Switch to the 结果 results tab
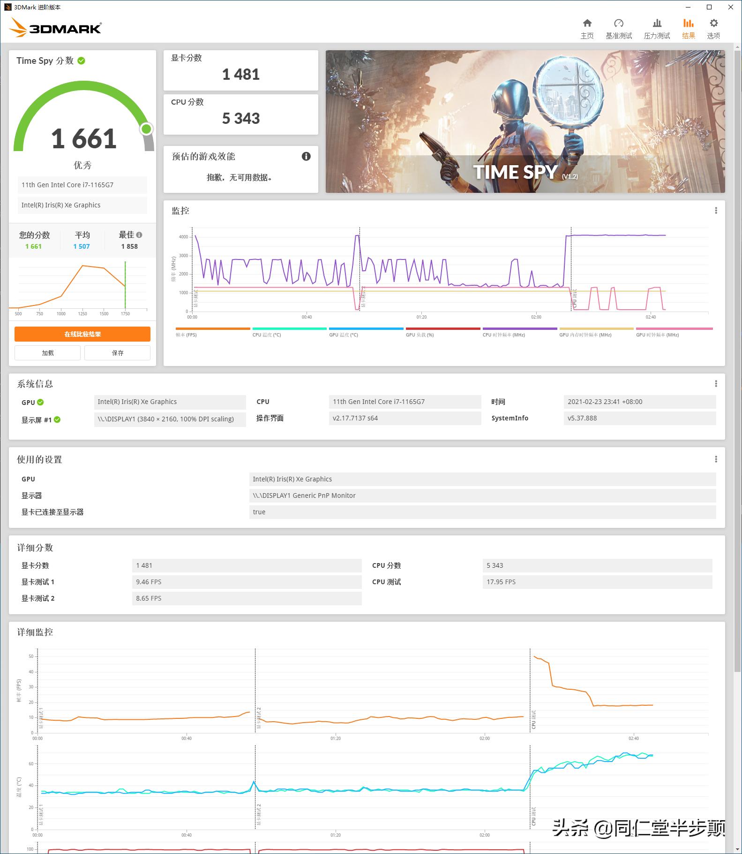 coord(688,28)
